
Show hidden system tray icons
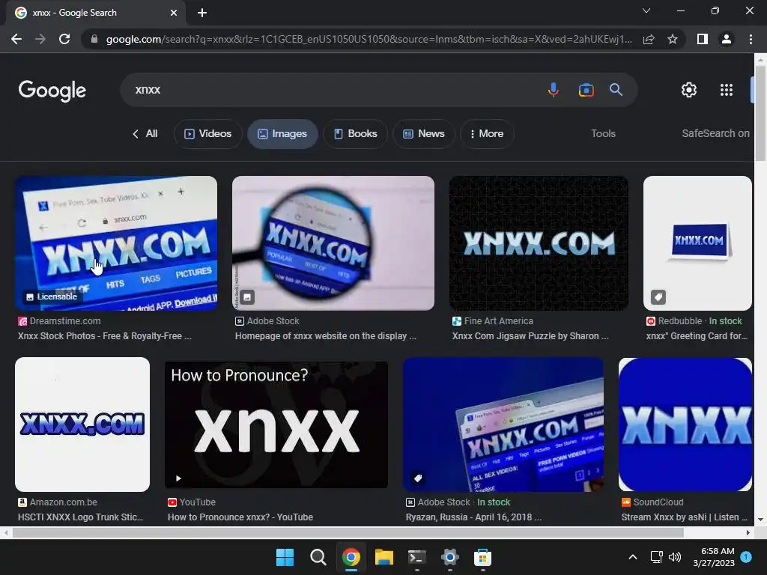point(632,557)
